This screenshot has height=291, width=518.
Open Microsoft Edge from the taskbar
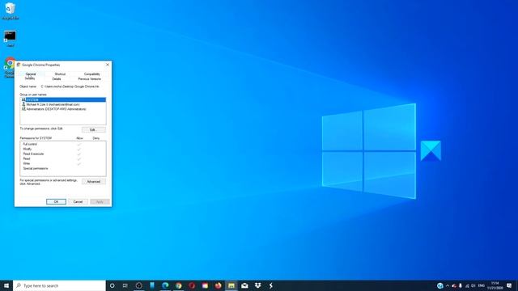(x=165, y=285)
